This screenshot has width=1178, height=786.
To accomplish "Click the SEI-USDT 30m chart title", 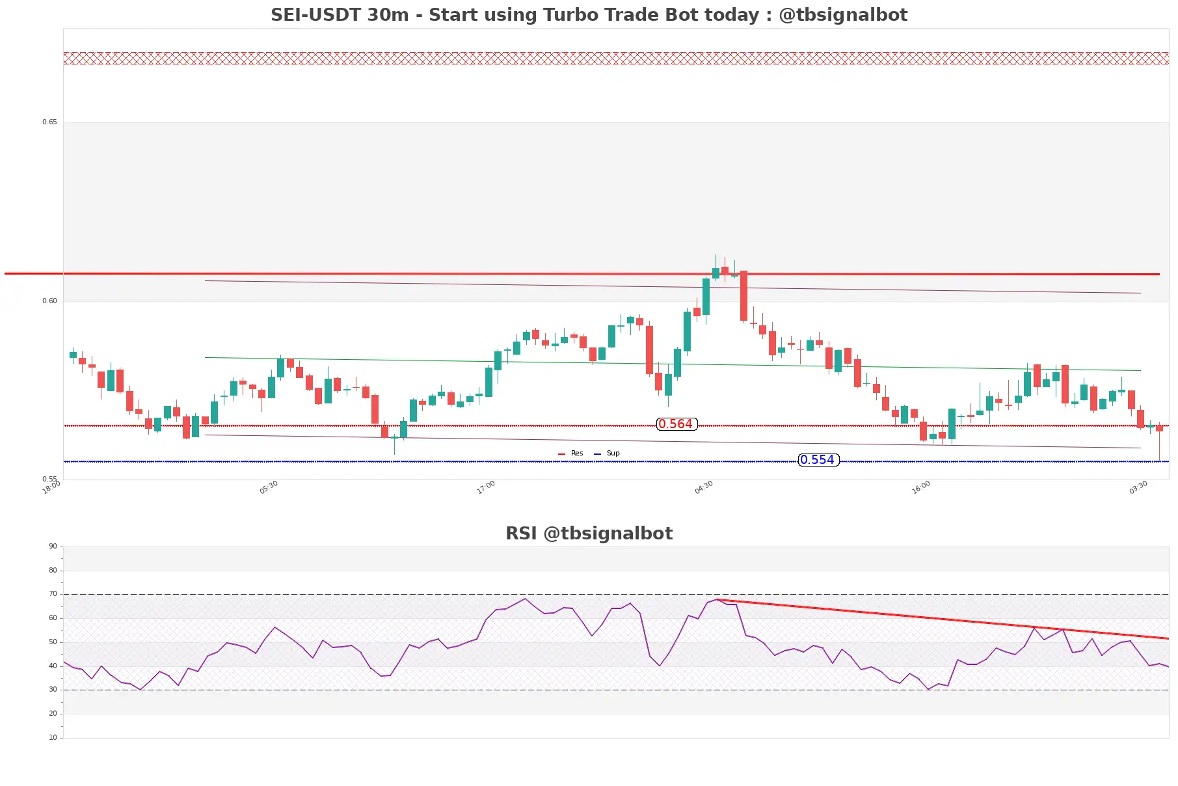I will pyautogui.click(x=589, y=15).
